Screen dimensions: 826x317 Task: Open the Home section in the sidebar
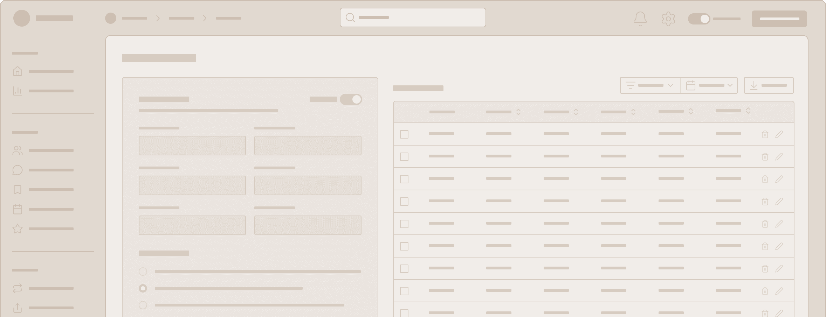(x=18, y=71)
